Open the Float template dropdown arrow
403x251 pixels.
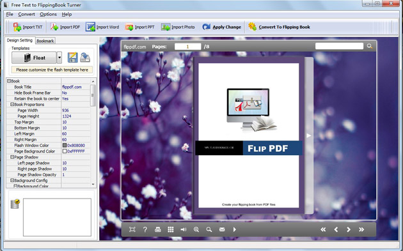tap(59, 57)
